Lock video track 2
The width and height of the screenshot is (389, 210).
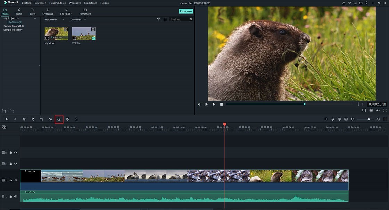[x=11, y=164]
